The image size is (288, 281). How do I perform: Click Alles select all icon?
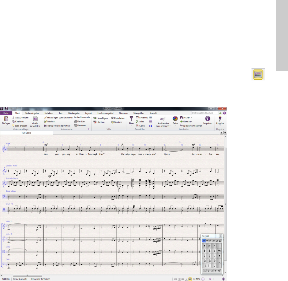(x=137, y=122)
